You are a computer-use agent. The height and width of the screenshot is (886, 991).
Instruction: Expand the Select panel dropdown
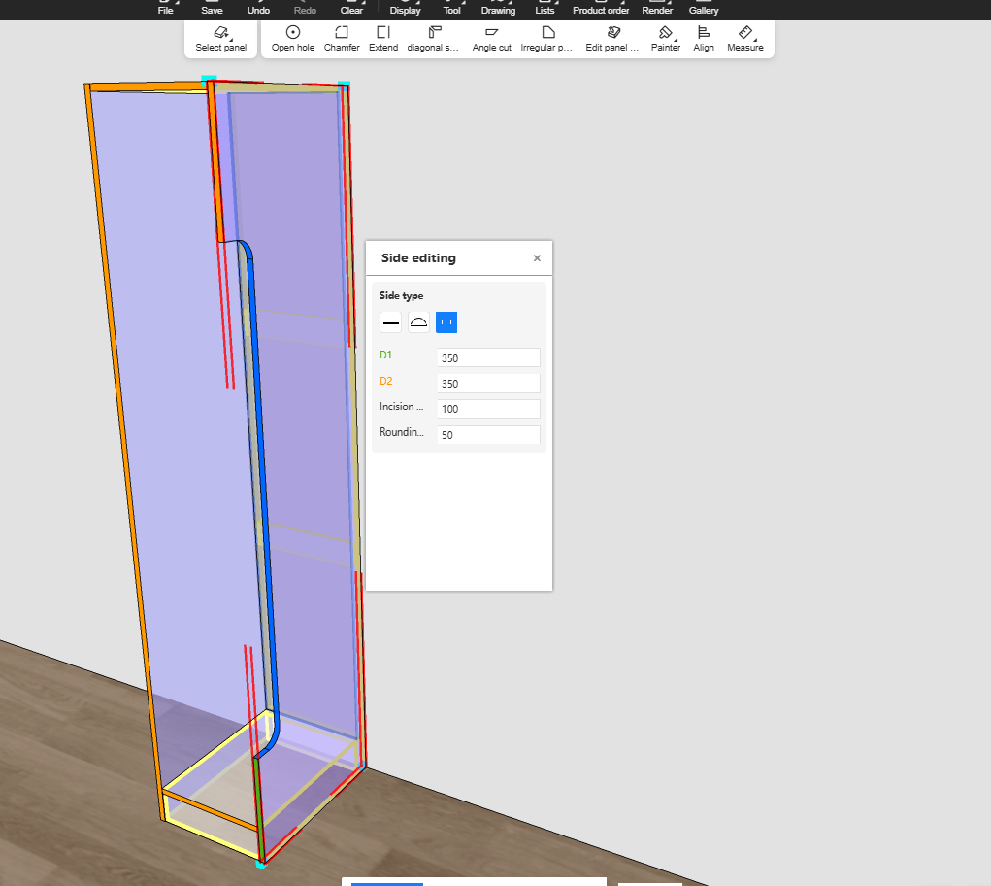point(221,39)
